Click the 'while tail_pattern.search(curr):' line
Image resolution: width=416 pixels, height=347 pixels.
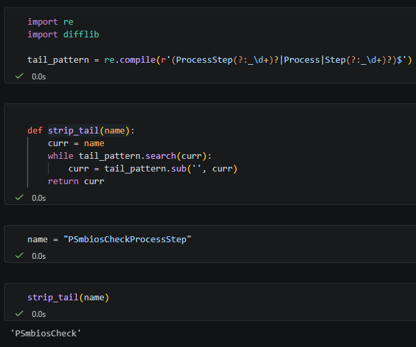(129, 155)
